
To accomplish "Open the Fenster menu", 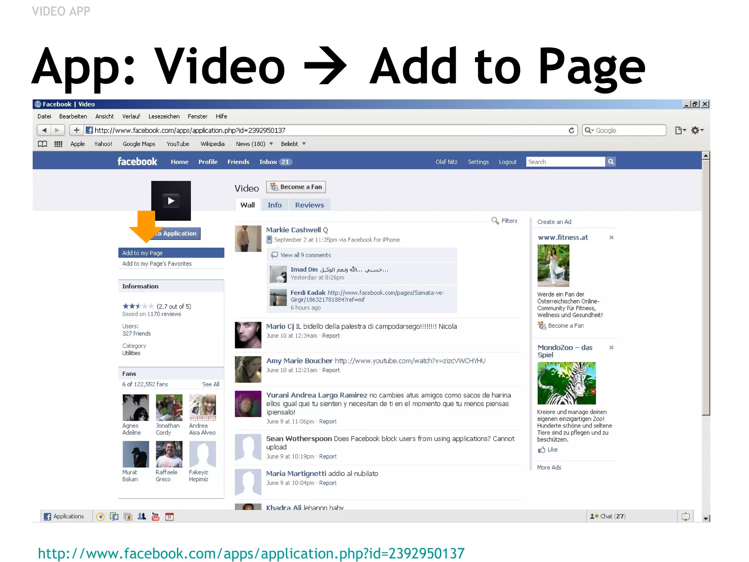I will pos(197,116).
